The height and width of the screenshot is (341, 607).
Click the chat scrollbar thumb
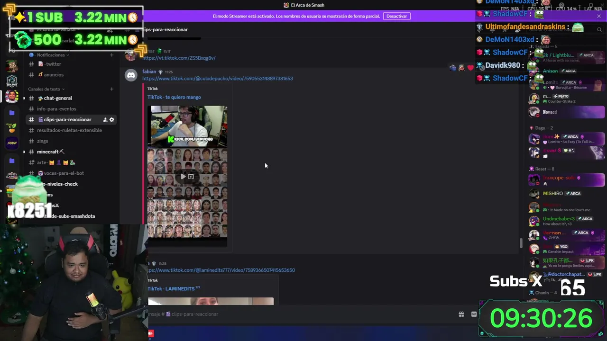(x=521, y=243)
